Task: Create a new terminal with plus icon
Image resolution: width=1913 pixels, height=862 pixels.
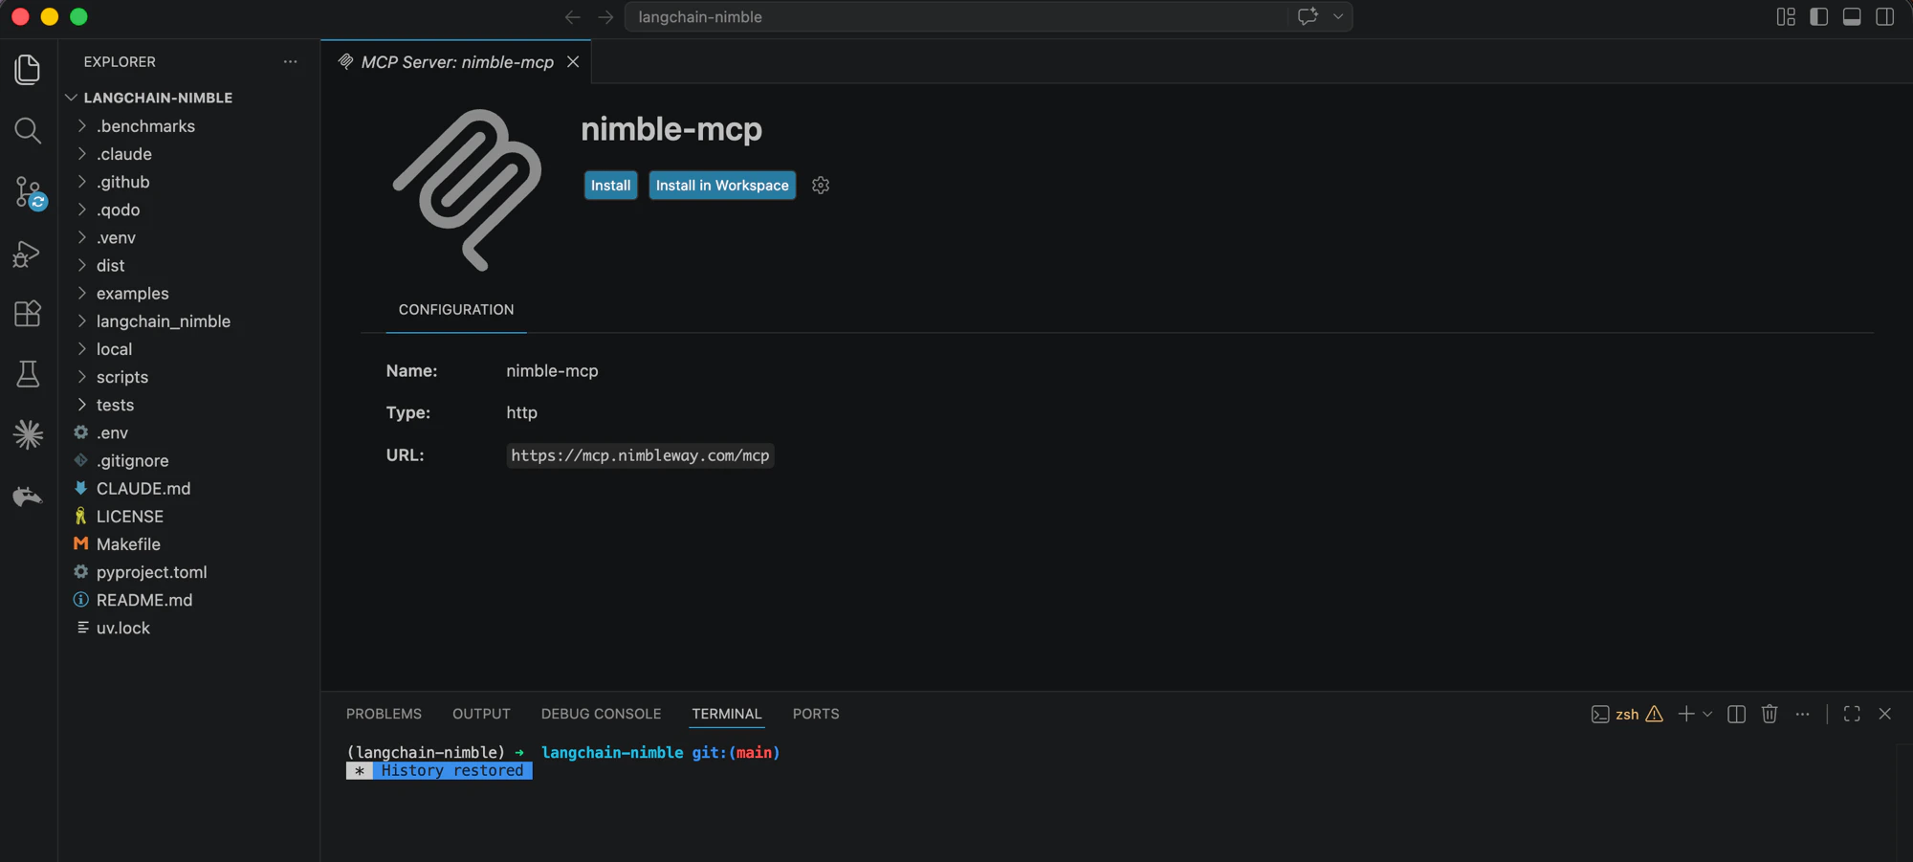Action: click(1685, 714)
